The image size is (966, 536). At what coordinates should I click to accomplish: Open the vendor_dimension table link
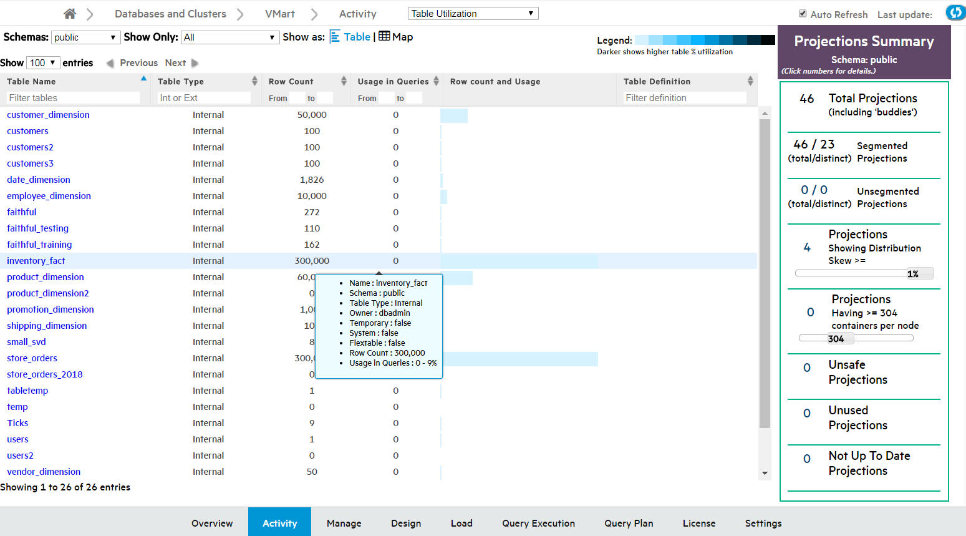(44, 472)
